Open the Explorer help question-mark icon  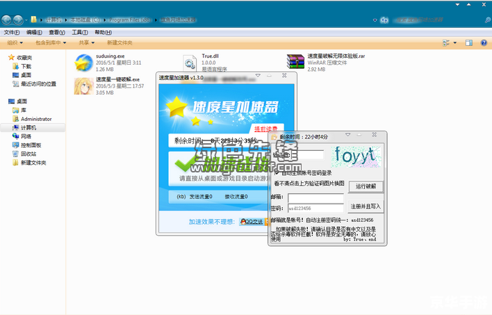pyautogui.click(x=483, y=42)
